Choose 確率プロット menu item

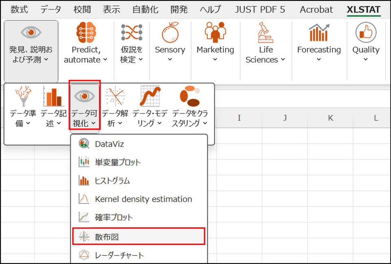(139, 218)
